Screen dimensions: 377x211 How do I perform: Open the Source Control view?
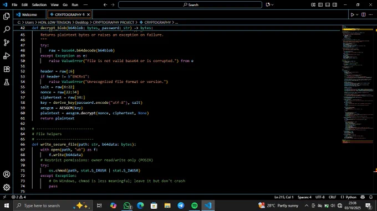7,43
